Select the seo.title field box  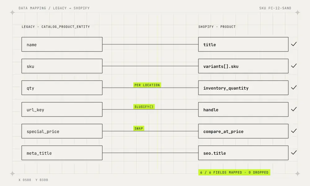click(243, 153)
